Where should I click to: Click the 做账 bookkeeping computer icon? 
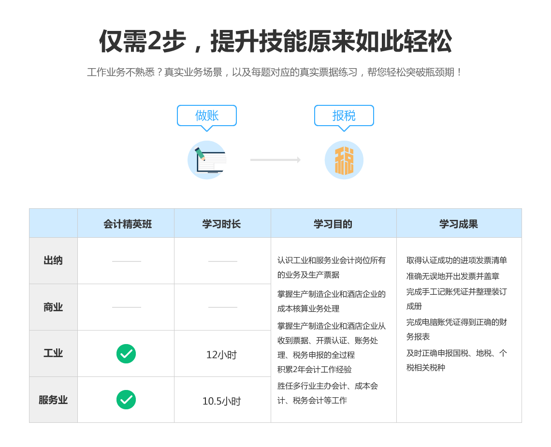pyautogui.click(x=207, y=160)
